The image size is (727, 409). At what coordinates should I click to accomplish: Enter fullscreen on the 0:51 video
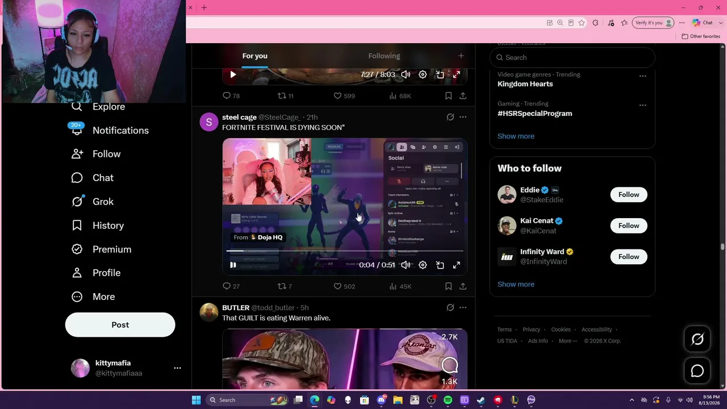(456, 265)
